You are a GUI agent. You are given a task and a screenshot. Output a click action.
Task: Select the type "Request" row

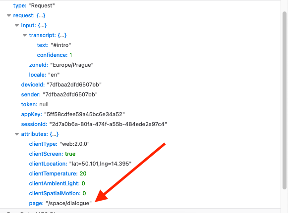pos(34,5)
